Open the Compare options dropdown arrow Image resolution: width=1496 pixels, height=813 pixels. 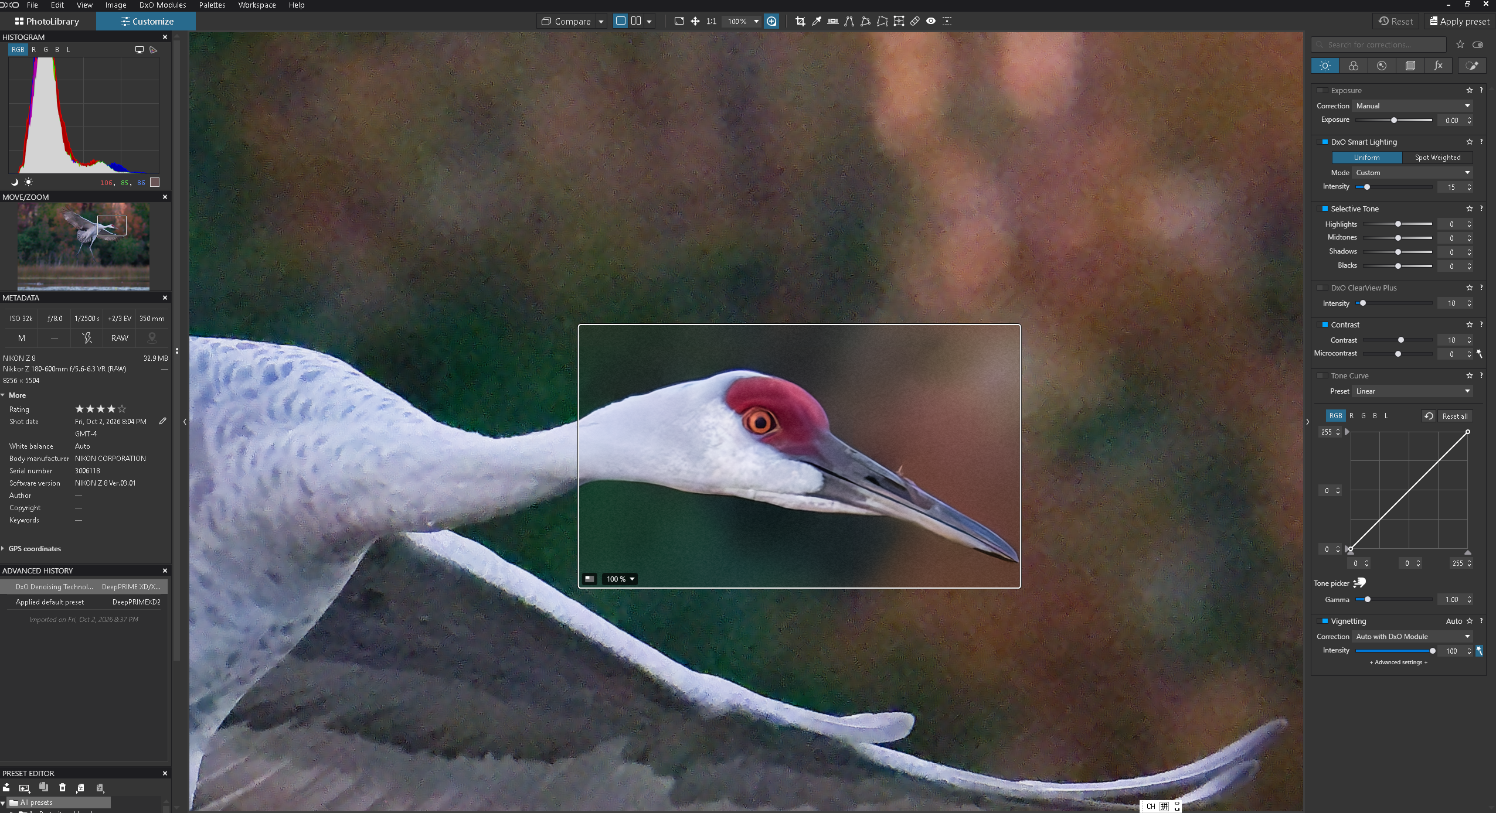[x=601, y=22]
